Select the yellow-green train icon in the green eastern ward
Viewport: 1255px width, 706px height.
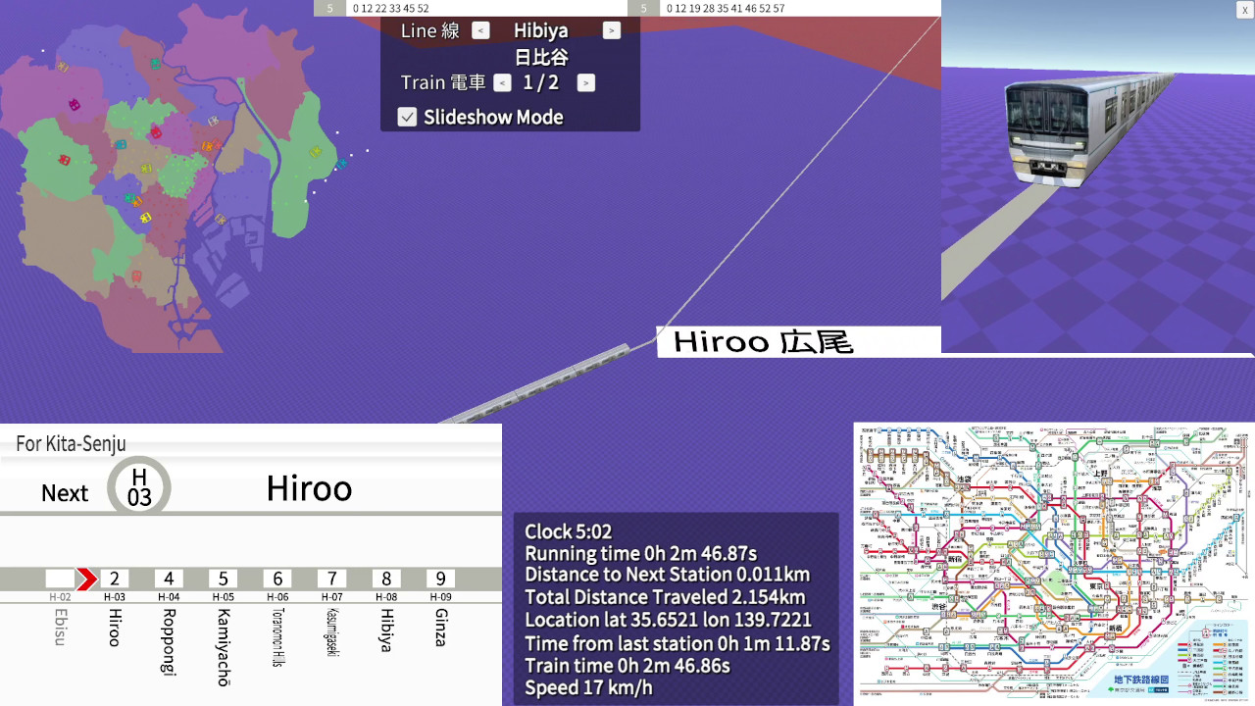pyautogui.click(x=316, y=152)
